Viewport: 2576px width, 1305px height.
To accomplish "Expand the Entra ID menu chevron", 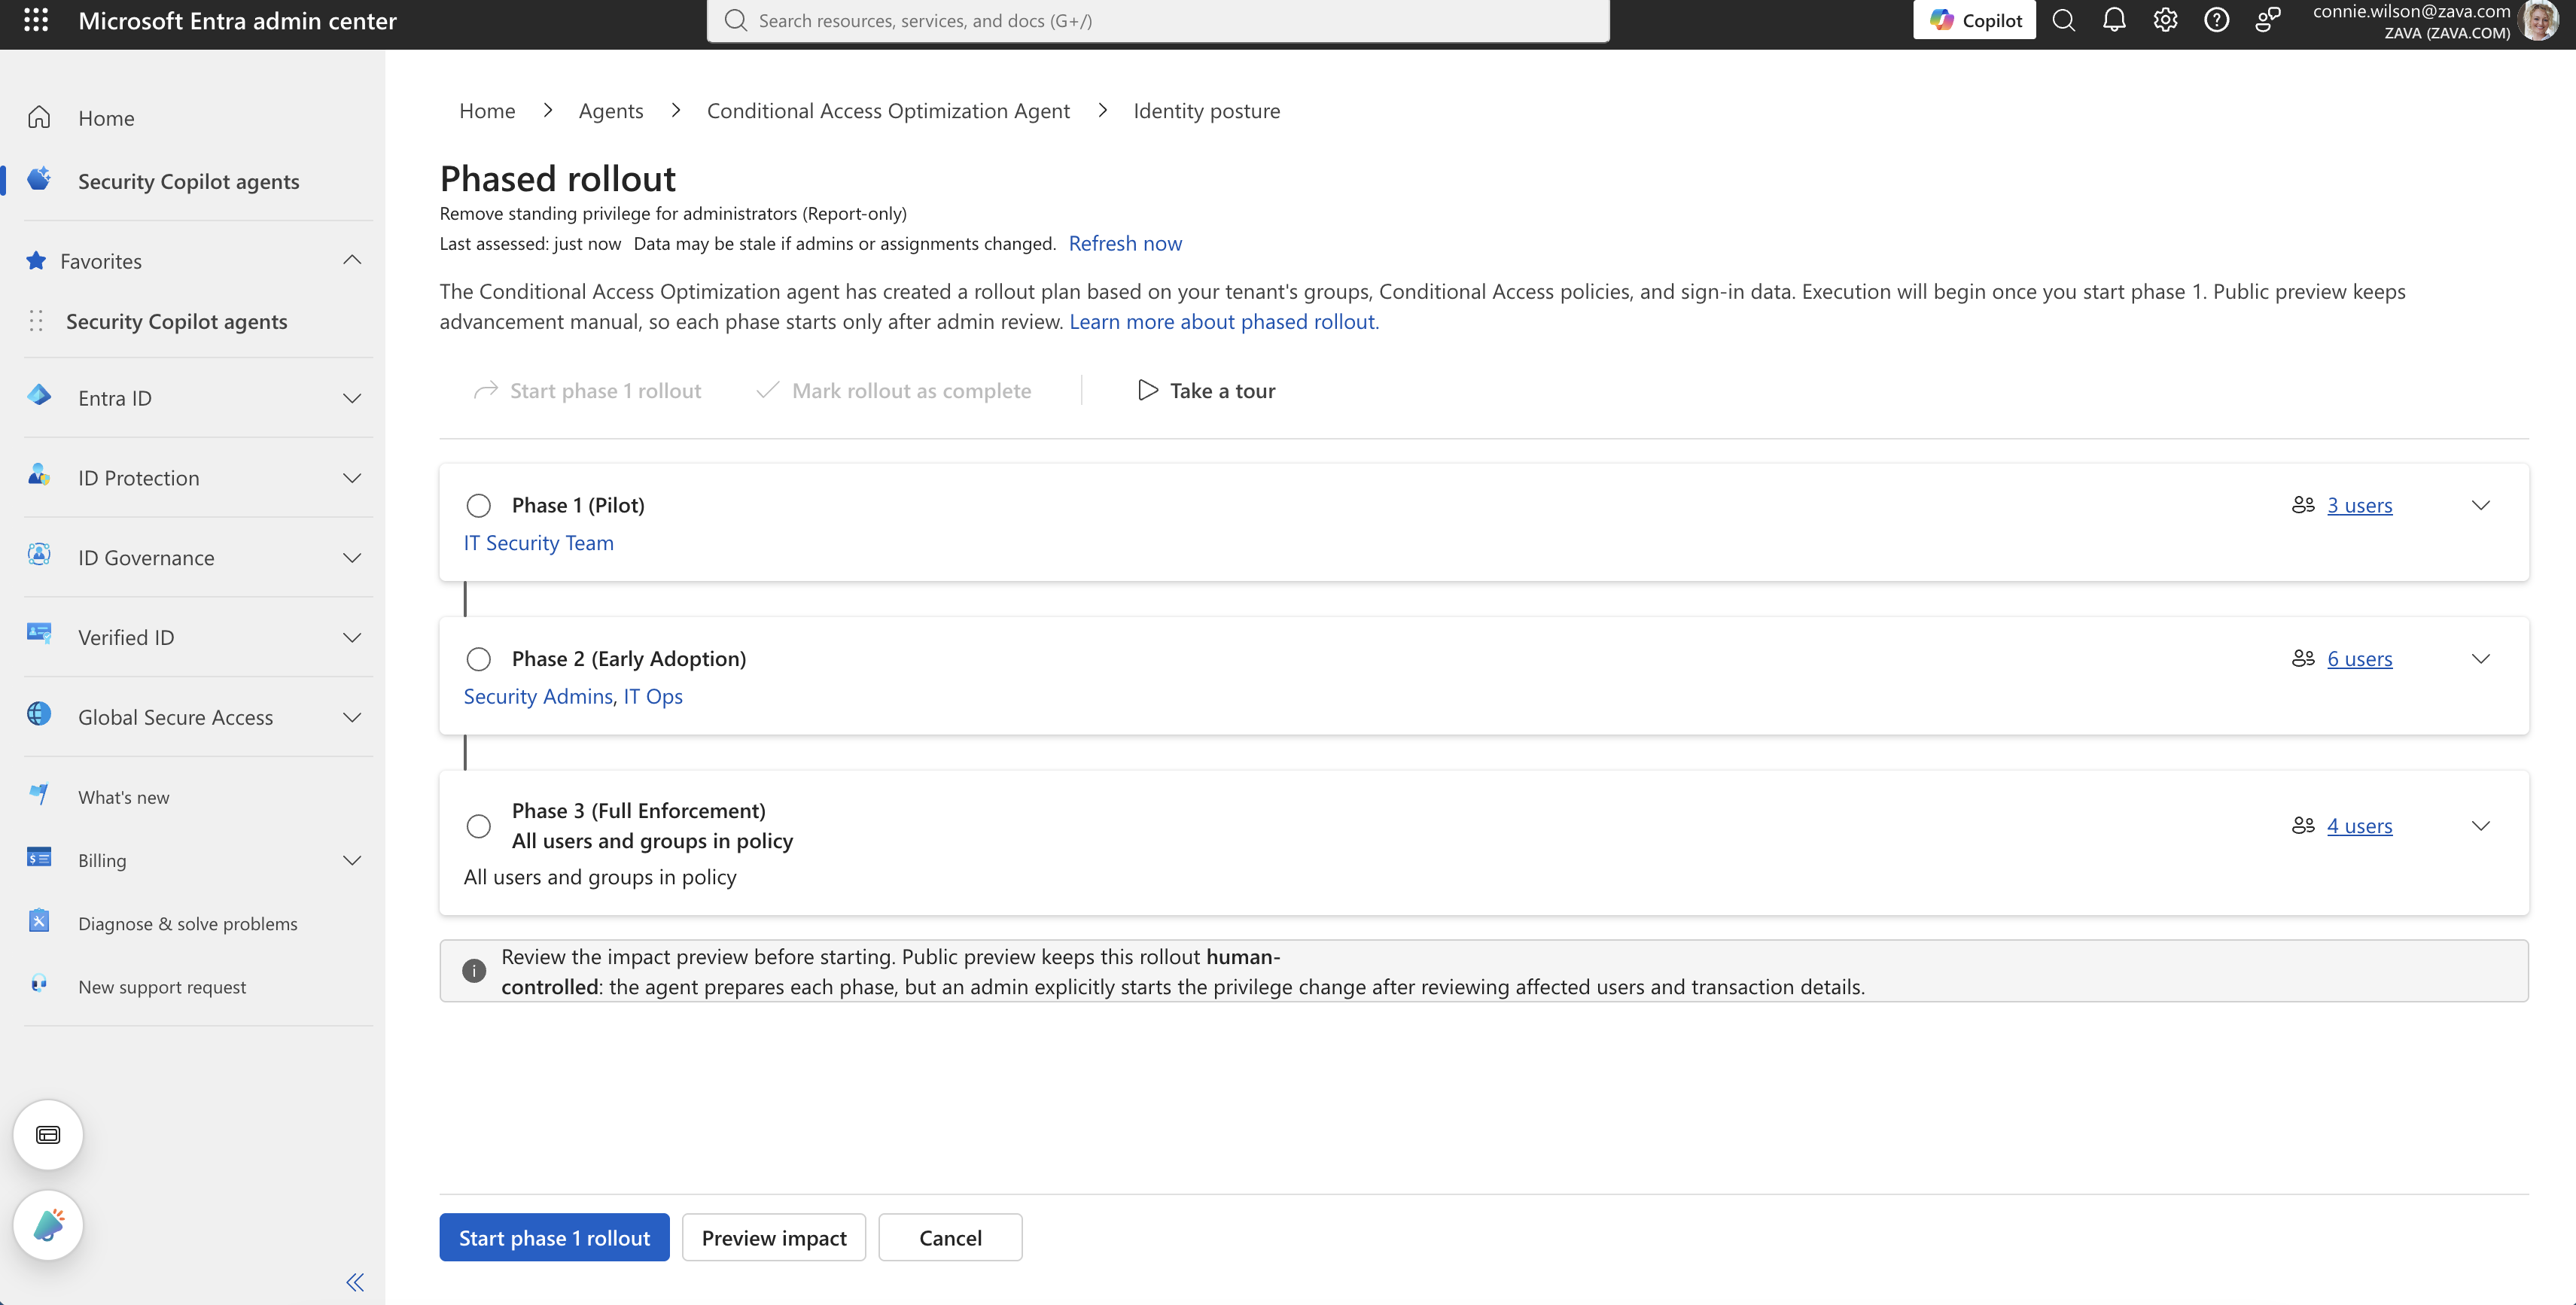I will point(352,399).
